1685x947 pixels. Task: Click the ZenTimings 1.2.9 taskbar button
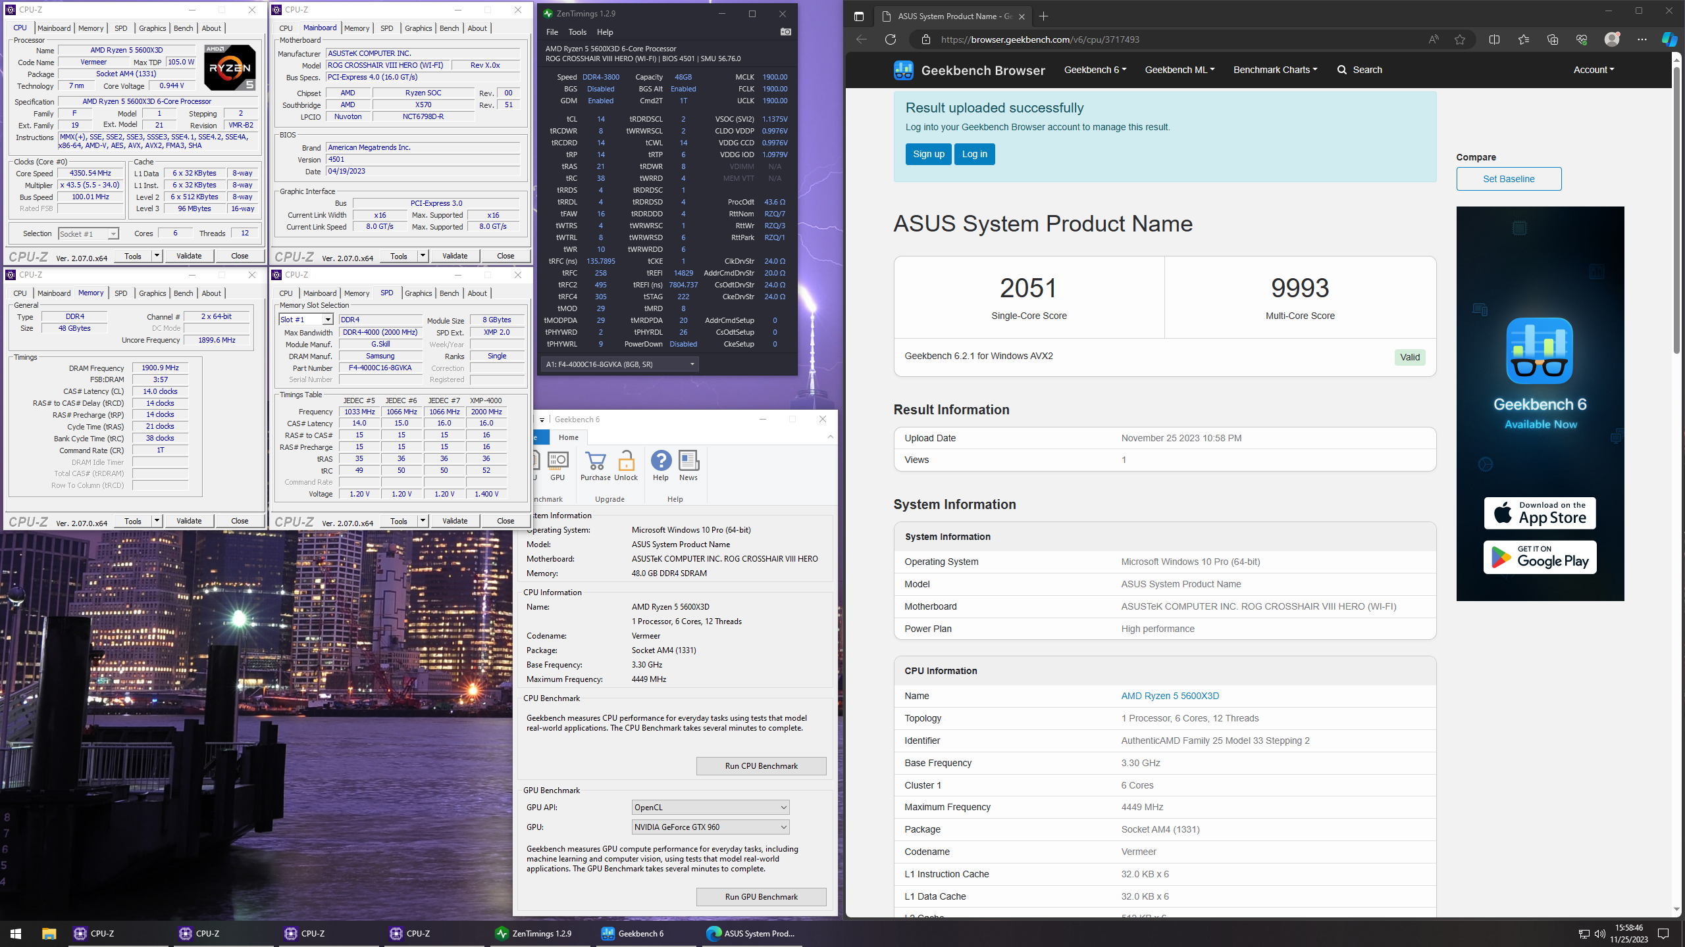click(542, 933)
